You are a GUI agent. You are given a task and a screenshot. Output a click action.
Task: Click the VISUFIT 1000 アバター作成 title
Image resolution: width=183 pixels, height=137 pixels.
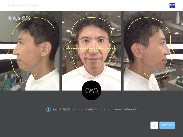[23, 5]
